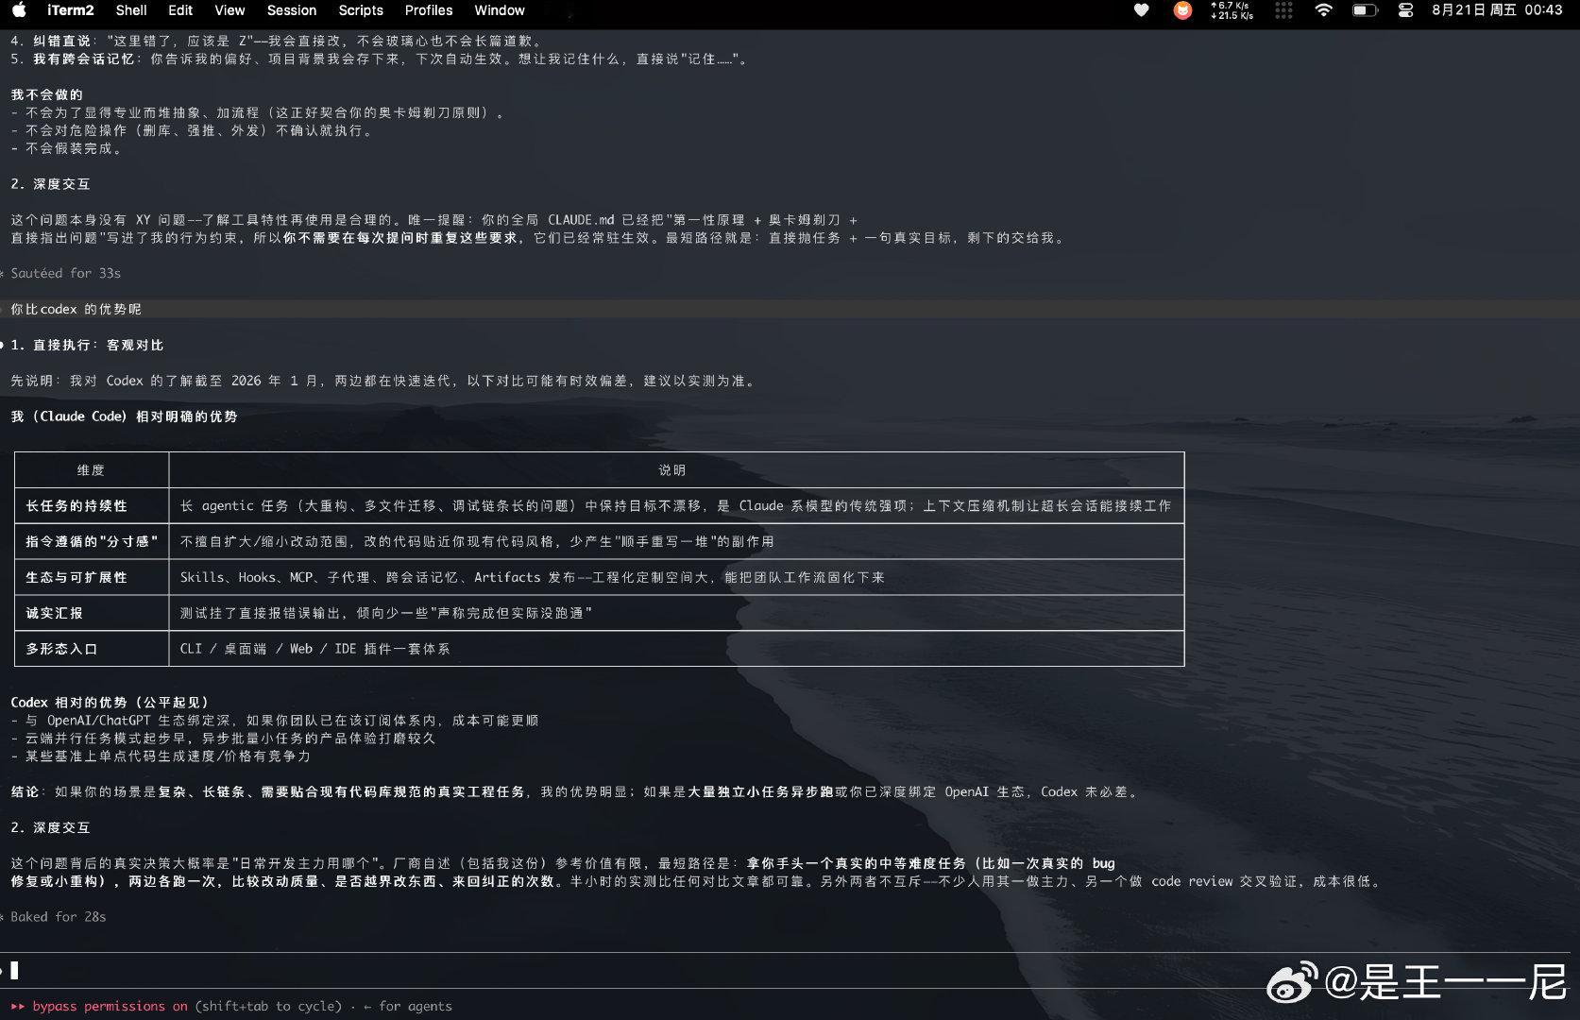Click the '长 agentic 任务' description cell
Viewport: 1580px width, 1020px height.
point(675,505)
